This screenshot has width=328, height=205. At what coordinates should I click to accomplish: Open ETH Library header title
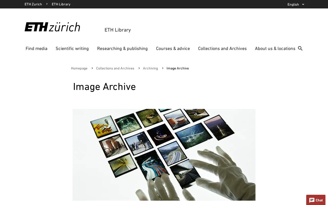[x=118, y=30]
